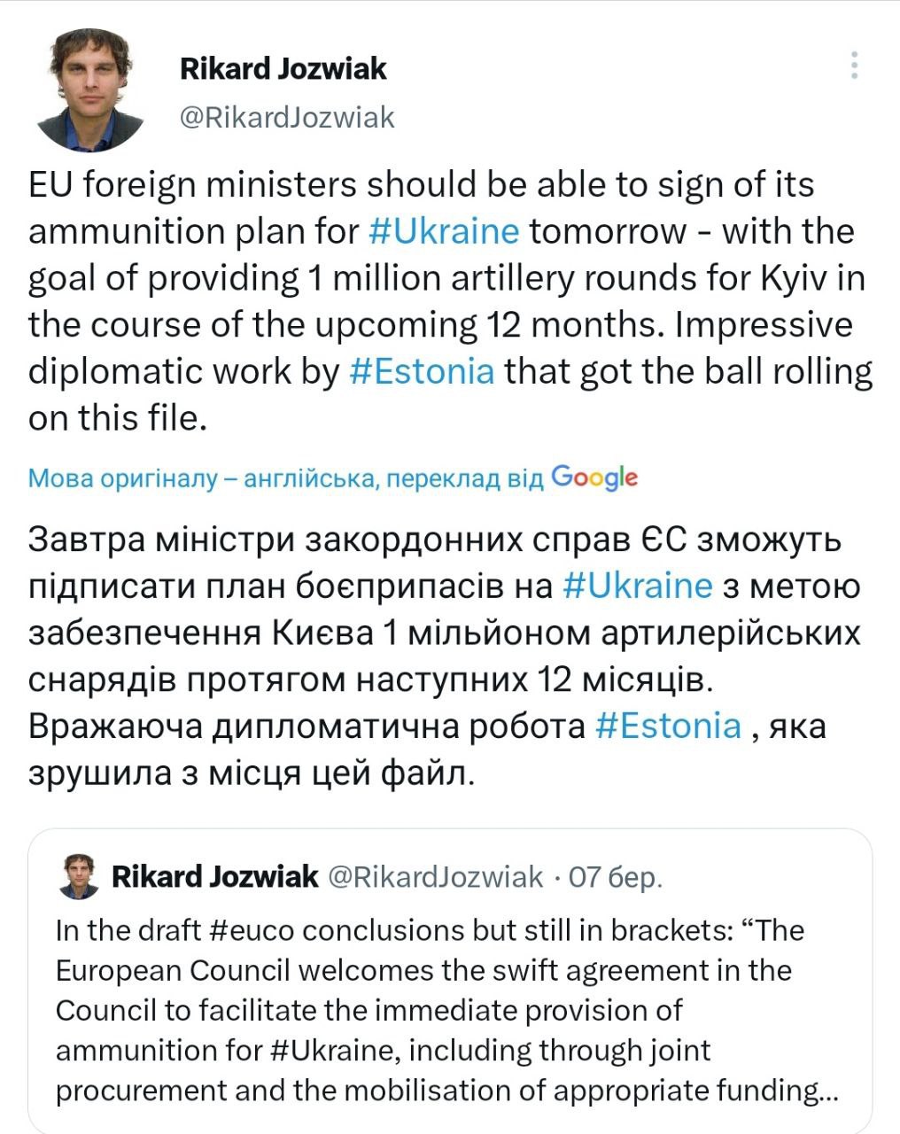Click the author name in the quoted tweet

tap(214, 877)
